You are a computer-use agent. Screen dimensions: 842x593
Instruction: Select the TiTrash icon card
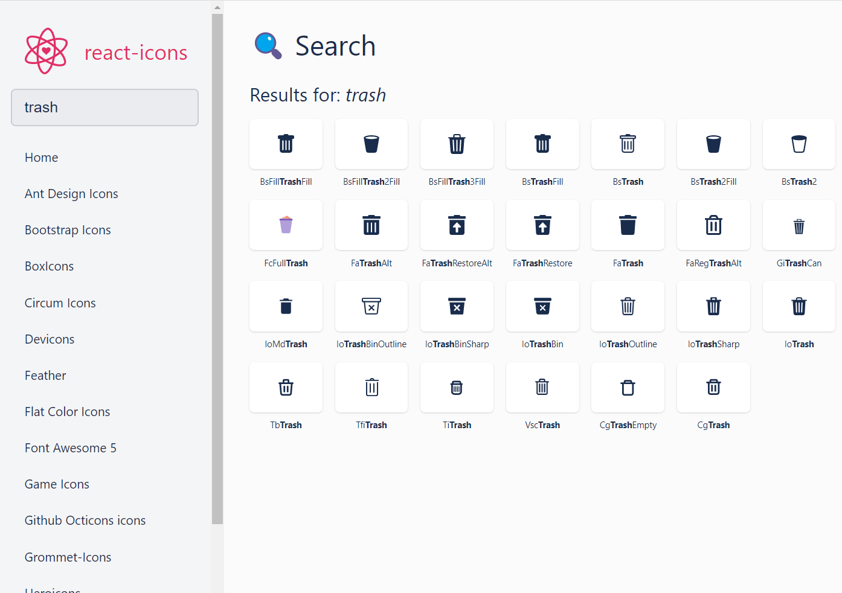(x=457, y=387)
